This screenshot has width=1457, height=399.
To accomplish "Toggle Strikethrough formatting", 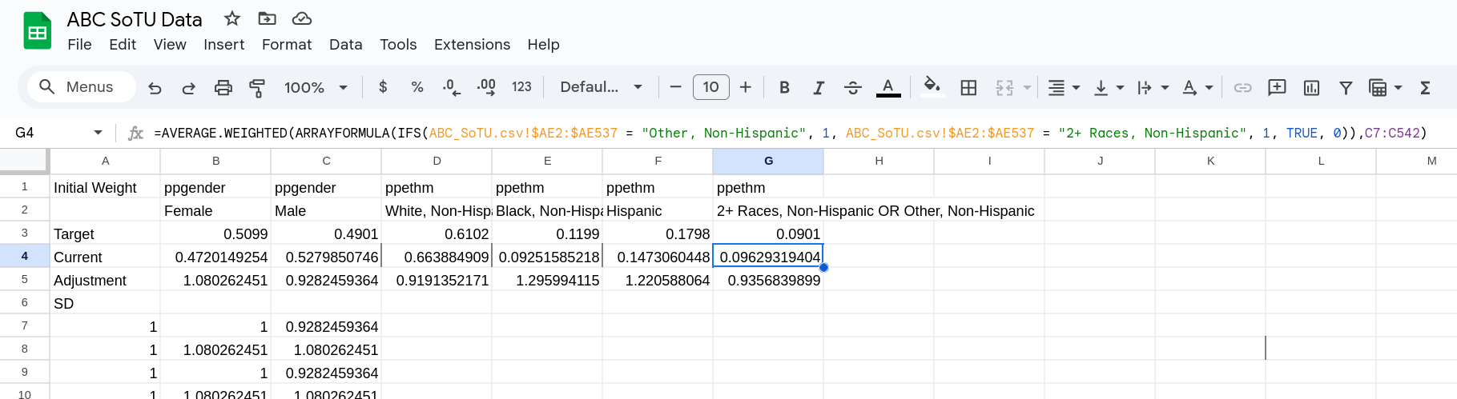I will [x=852, y=87].
